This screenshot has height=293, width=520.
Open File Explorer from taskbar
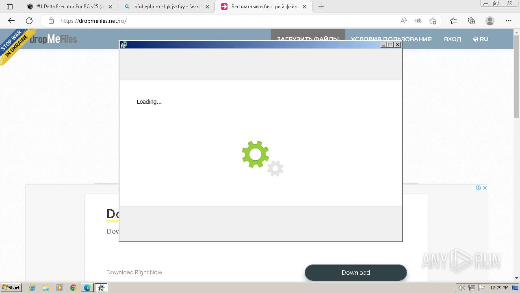[46, 288]
